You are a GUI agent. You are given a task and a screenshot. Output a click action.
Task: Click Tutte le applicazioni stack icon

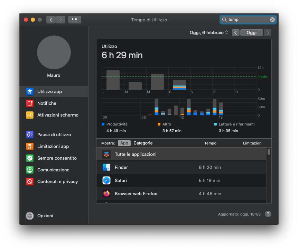coord(106,154)
